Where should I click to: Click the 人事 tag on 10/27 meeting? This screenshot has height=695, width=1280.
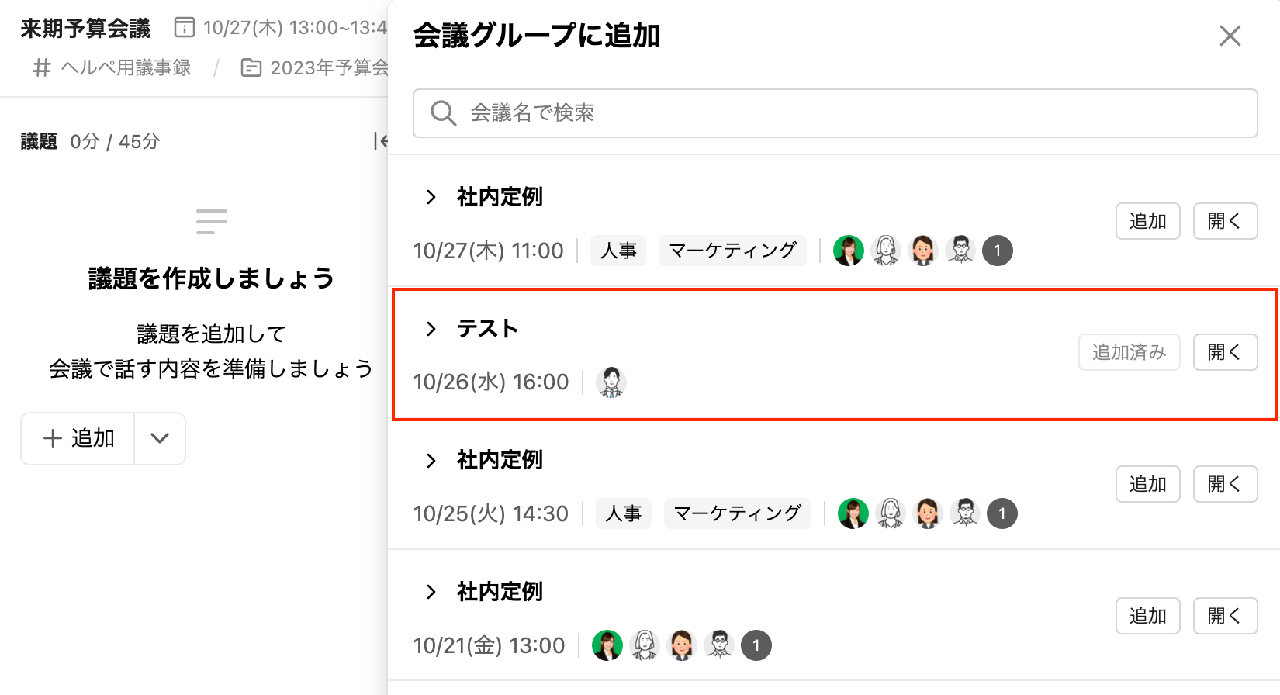pyautogui.click(x=618, y=251)
